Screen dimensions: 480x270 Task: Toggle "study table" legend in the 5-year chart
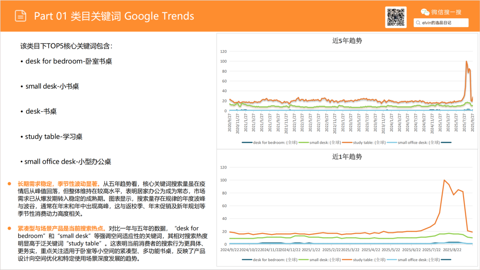coord(369,142)
